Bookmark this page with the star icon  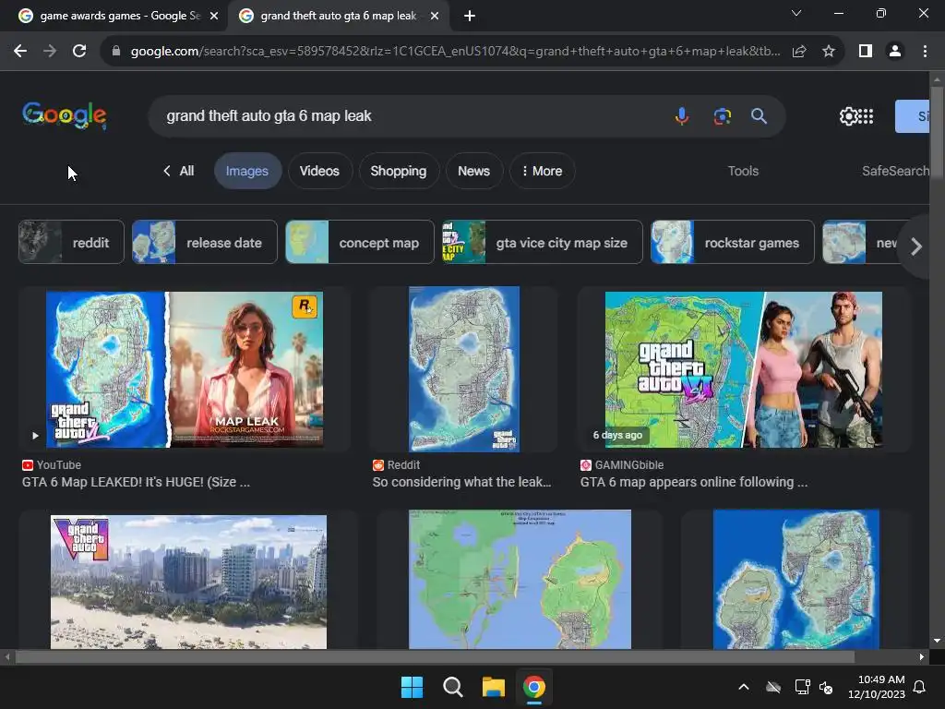(829, 52)
